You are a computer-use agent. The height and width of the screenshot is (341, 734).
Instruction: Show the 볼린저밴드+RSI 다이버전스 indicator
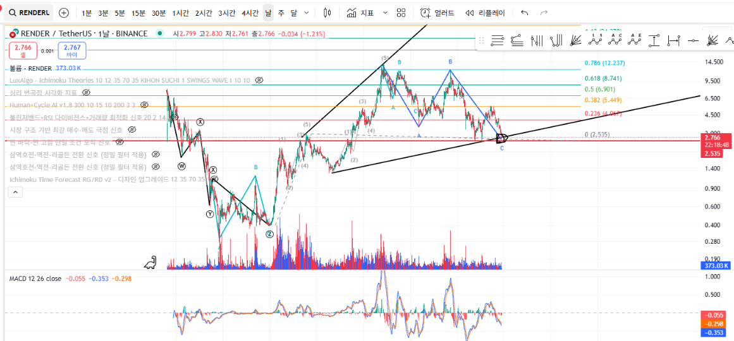(x=174, y=117)
